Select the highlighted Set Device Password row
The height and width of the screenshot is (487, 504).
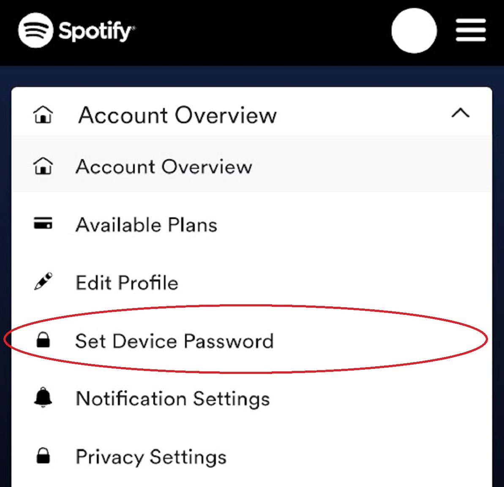point(174,341)
